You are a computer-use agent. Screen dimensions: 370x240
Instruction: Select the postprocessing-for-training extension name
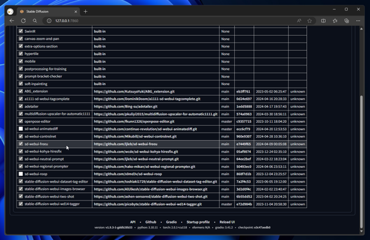click(45, 69)
